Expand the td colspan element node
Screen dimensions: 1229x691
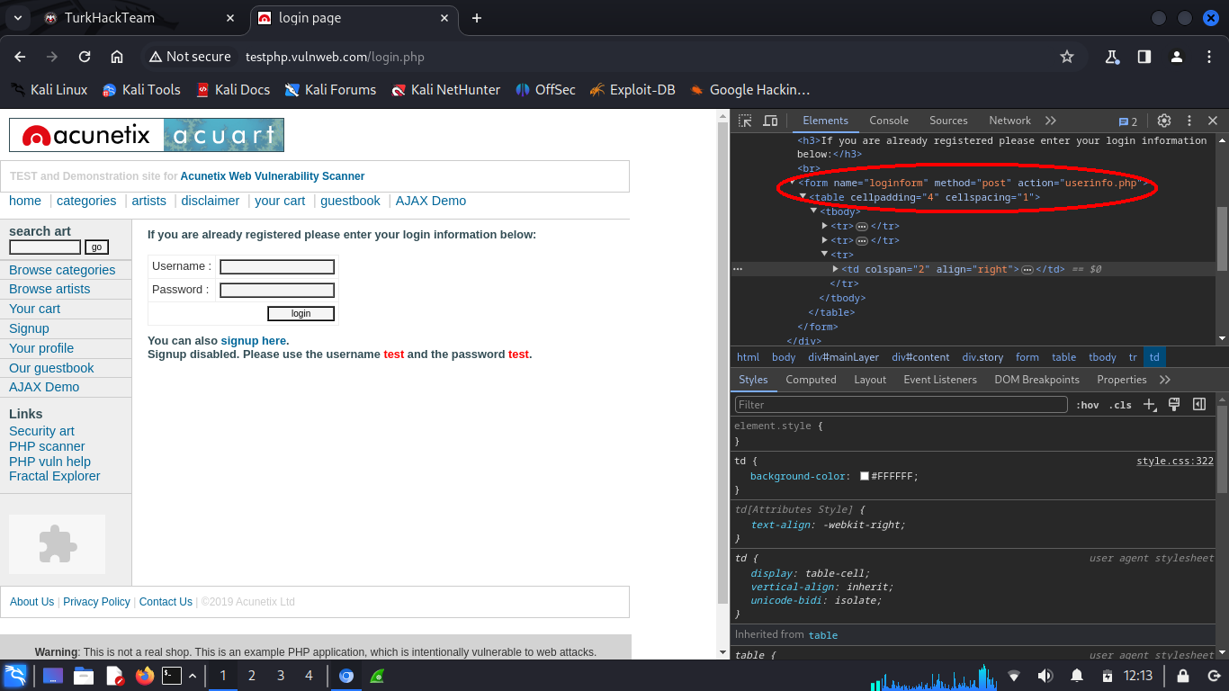pyautogui.click(x=836, y=269)
